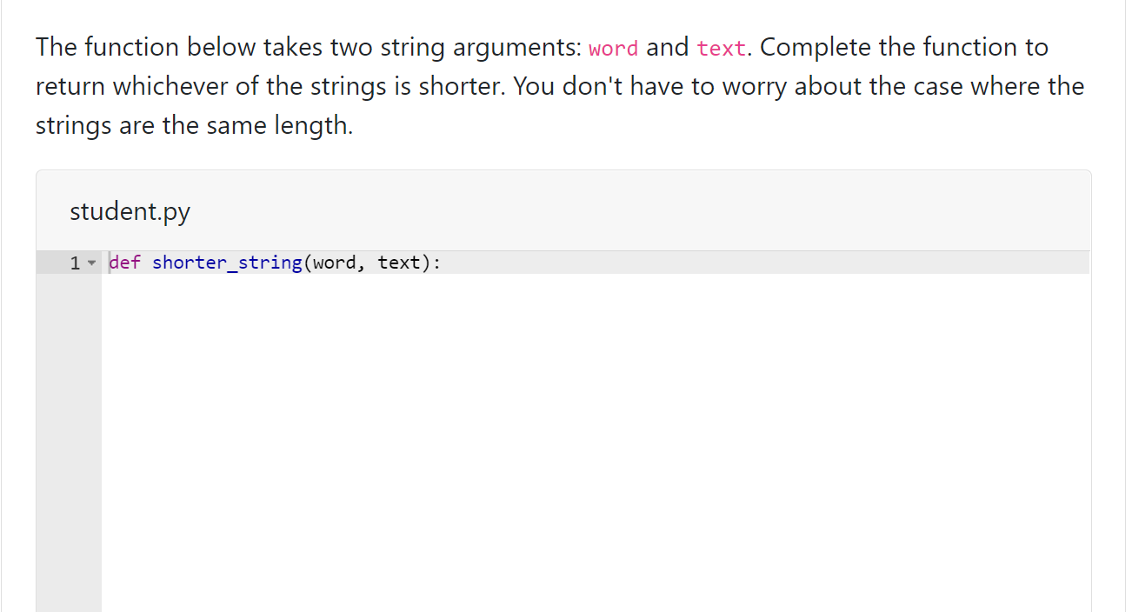
Task: Click the highlighted current line in the editor
Action: (609, 262)
